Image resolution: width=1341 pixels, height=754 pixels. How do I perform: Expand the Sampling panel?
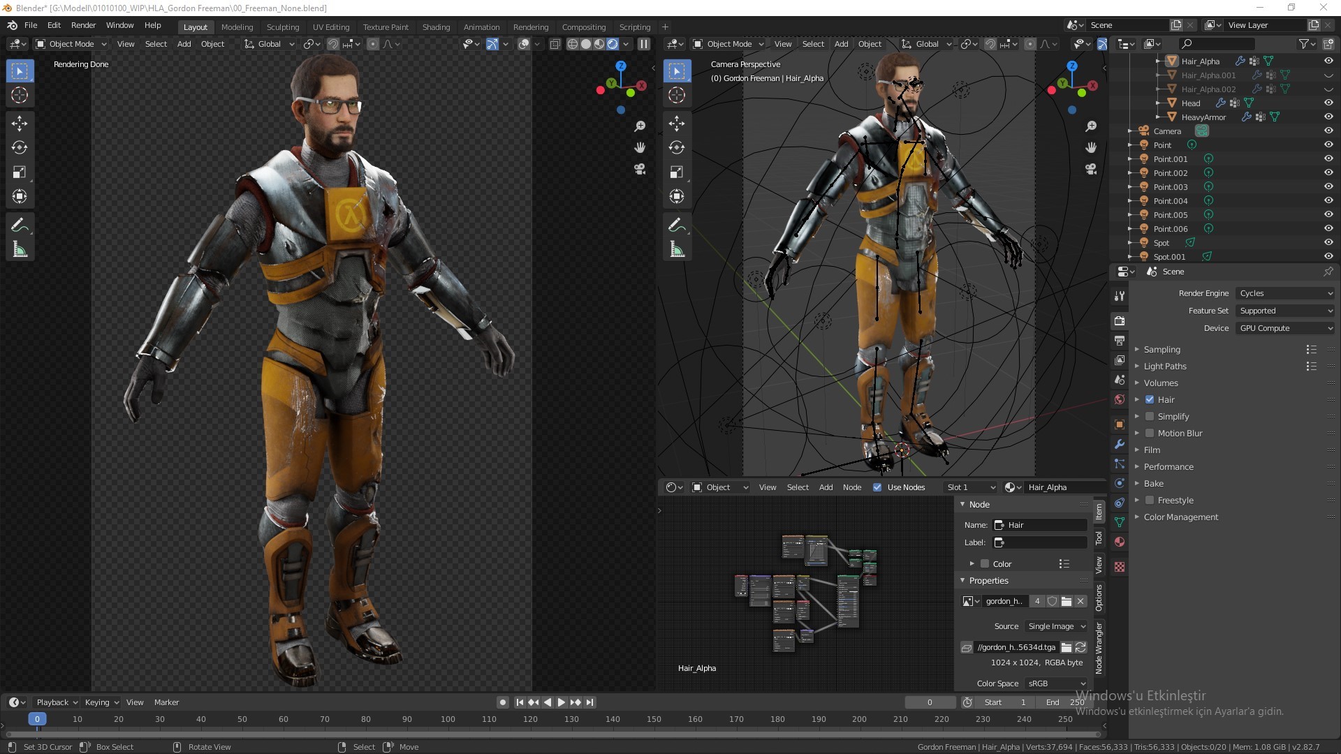(1162, 349)
